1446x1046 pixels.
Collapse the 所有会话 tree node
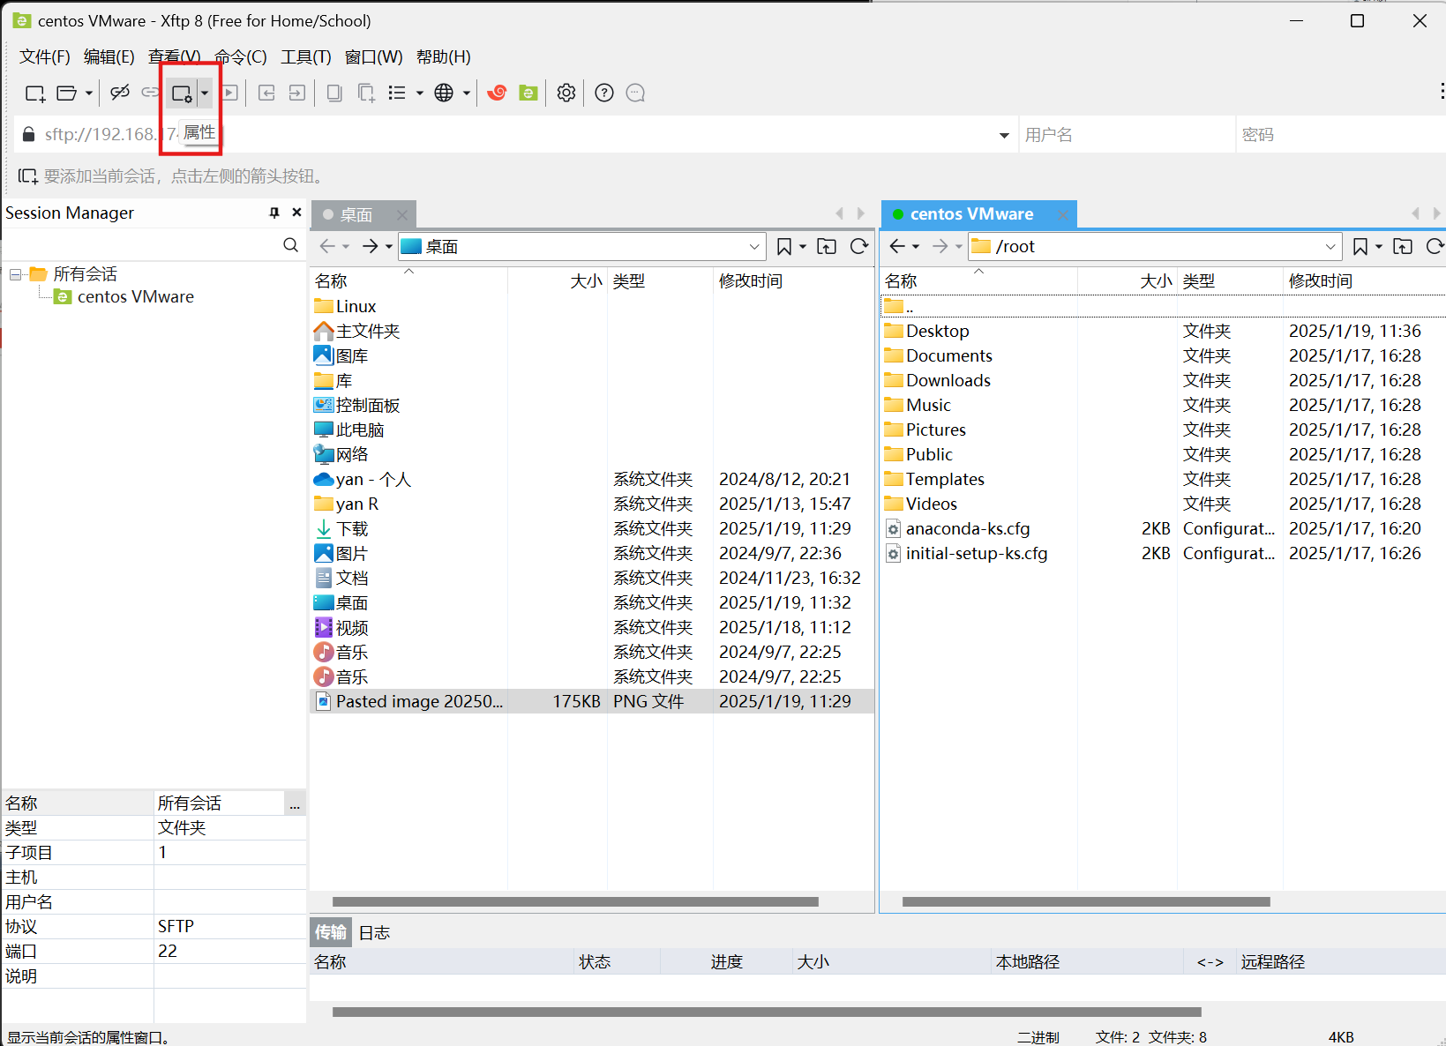click(x=15, y=274)
